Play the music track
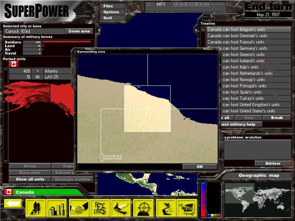 (x=186, y=4)
